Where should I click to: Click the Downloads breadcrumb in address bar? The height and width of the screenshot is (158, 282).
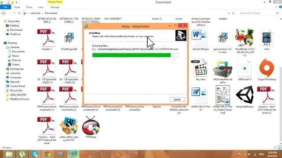coord(51,13)
